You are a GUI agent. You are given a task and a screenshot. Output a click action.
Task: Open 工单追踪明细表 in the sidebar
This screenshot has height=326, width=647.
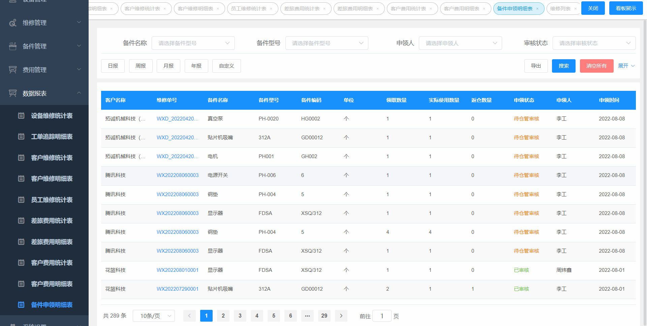coord(52,137)
